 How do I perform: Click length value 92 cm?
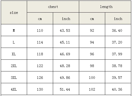coord(92,30)
